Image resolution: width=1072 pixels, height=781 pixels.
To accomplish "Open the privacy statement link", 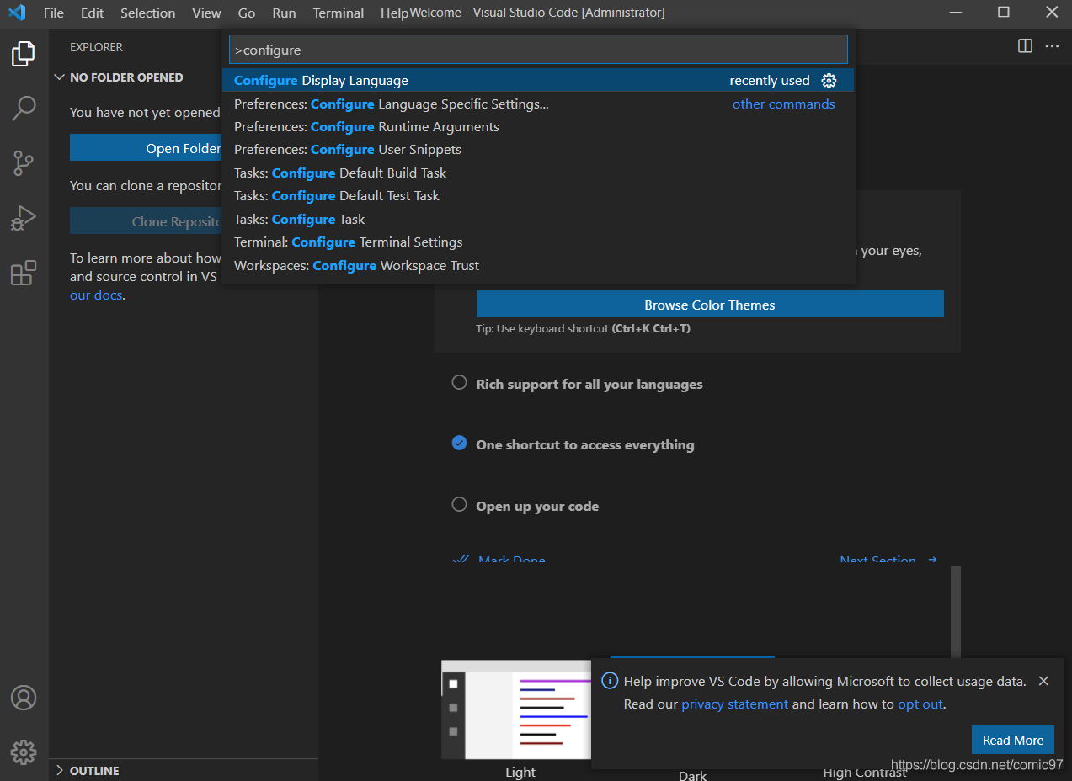I will 735,704.
